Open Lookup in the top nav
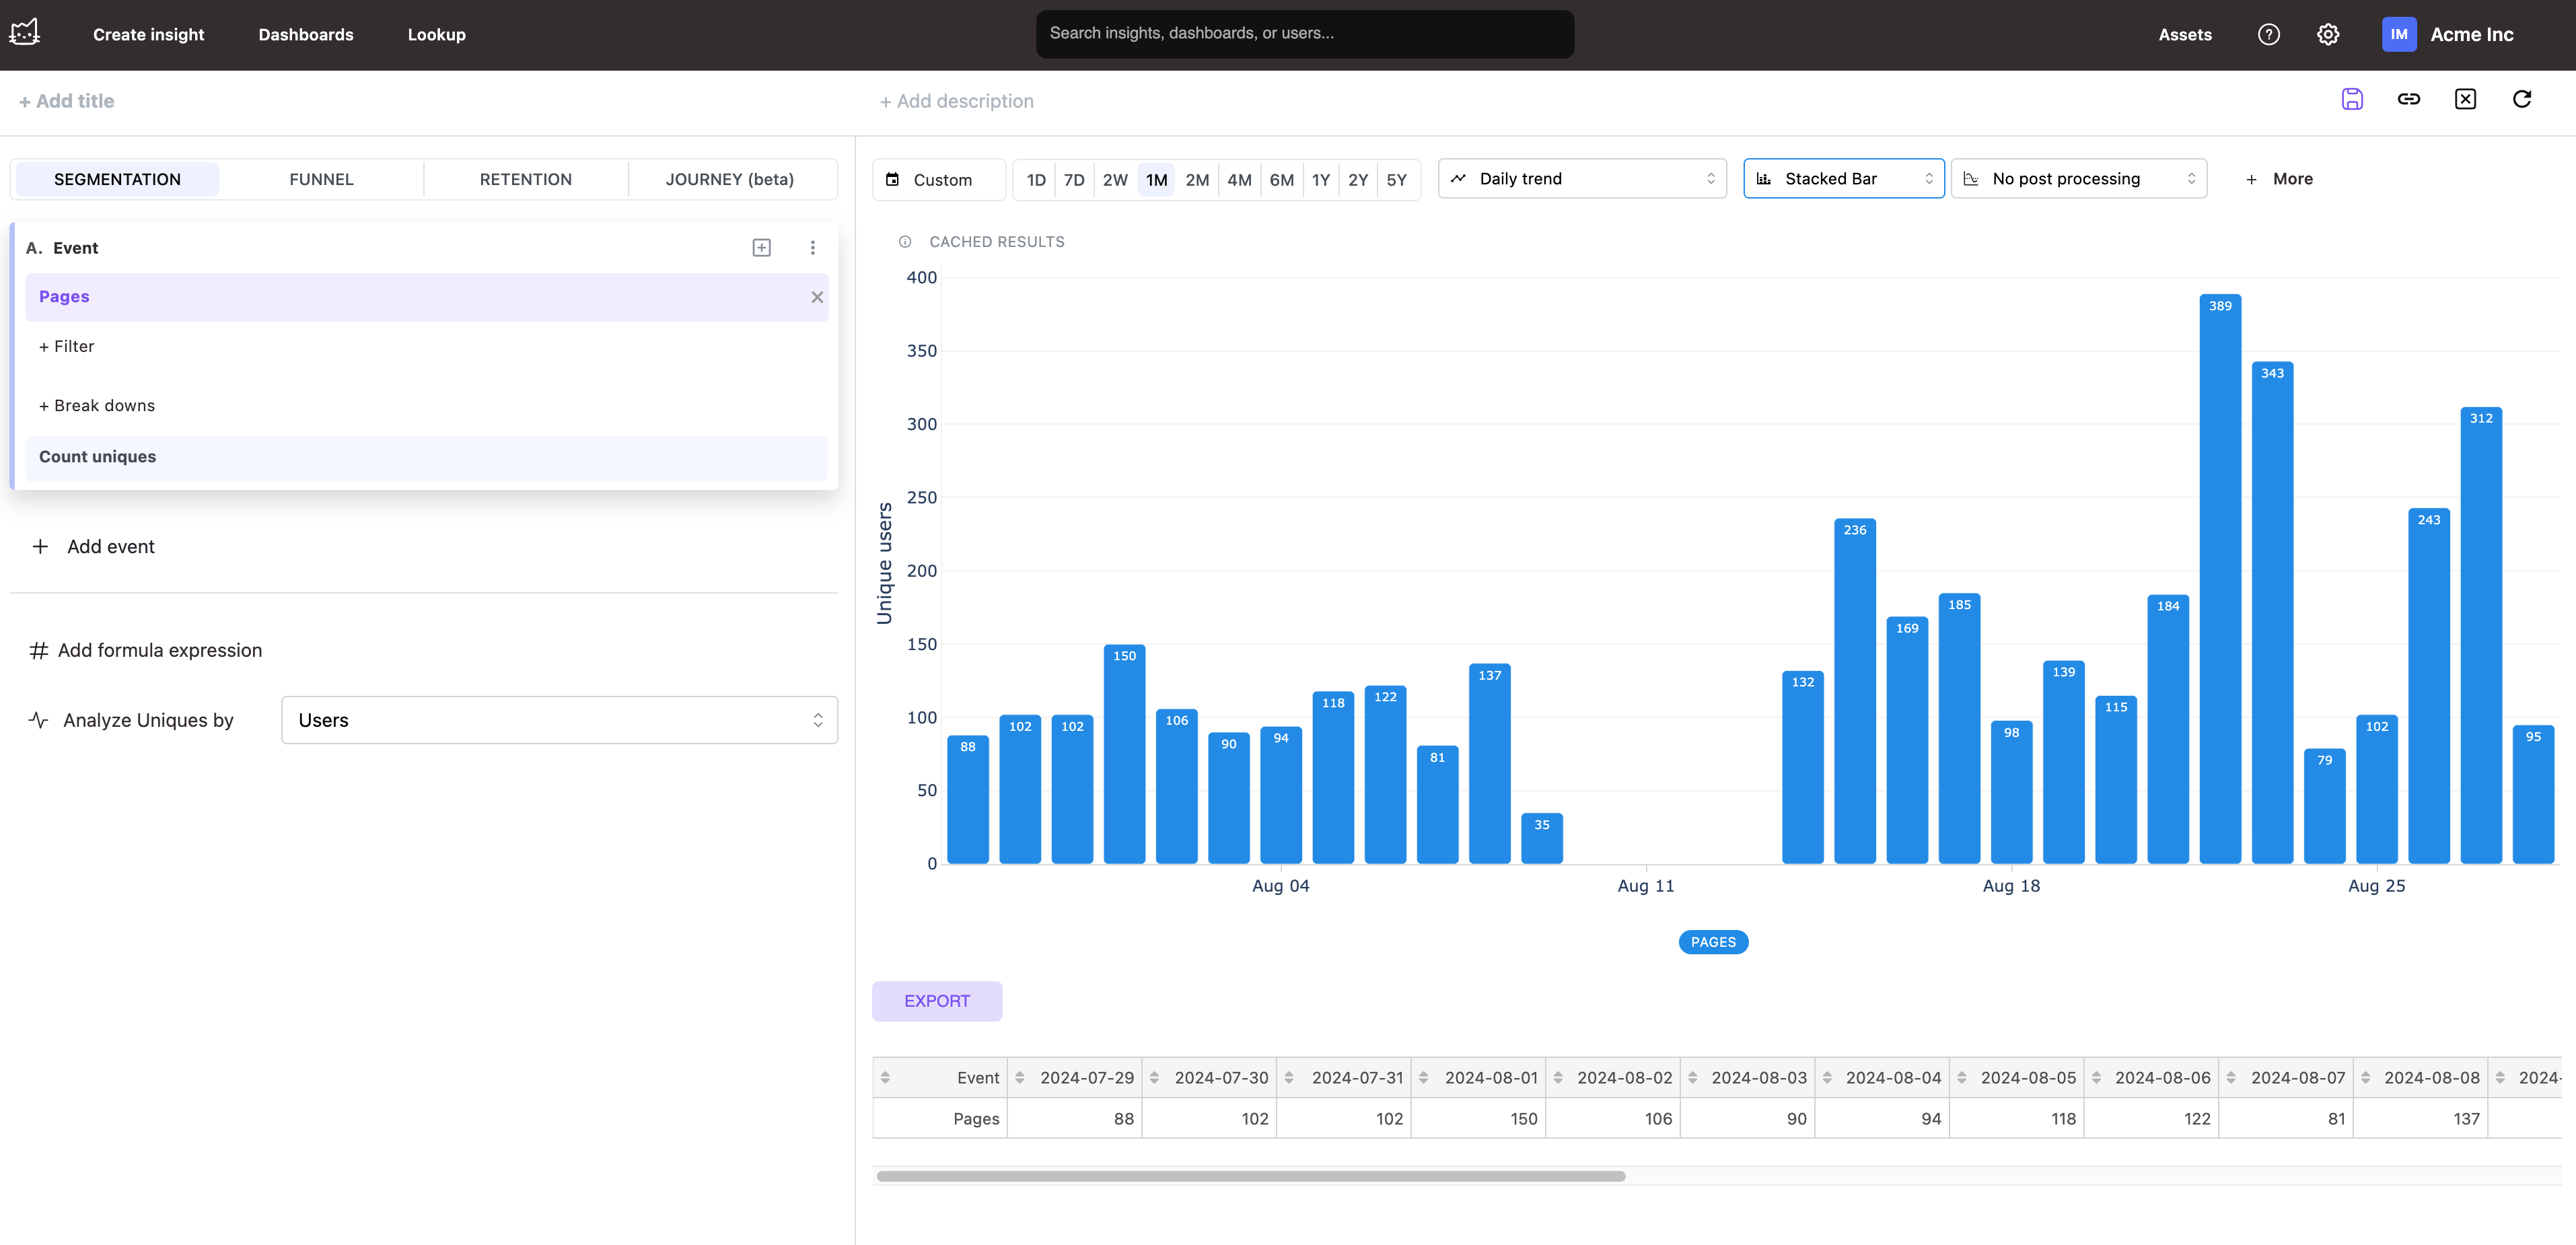Screen dimensions: 2576x1245 coord(436,35)
